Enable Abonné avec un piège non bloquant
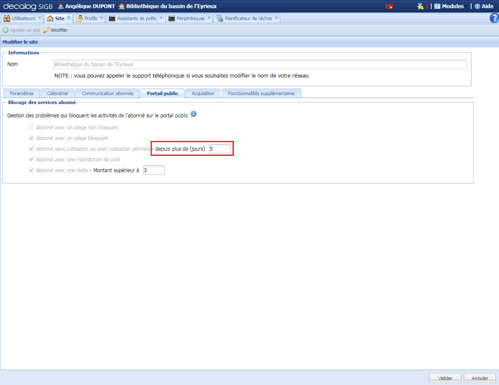 click(31, 127)
